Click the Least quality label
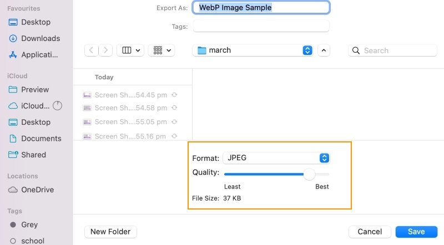 click(x=232, y=187)
